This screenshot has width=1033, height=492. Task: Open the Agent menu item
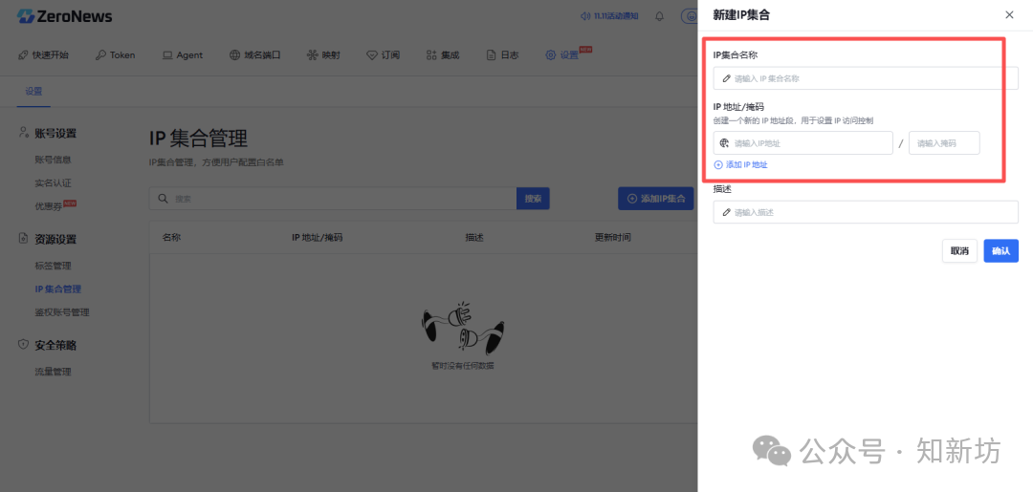pyautogui.click(x=183, y=55)
